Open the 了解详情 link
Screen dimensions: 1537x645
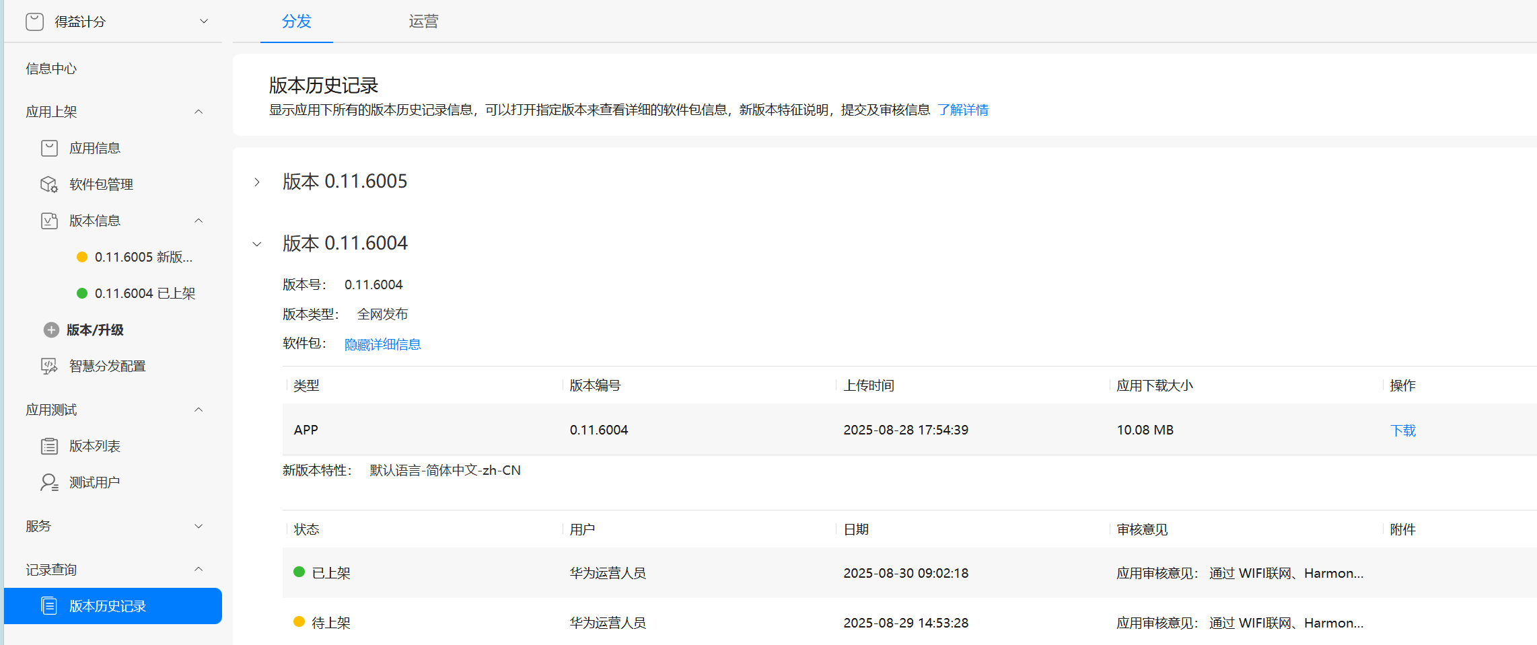pos(963,110)
